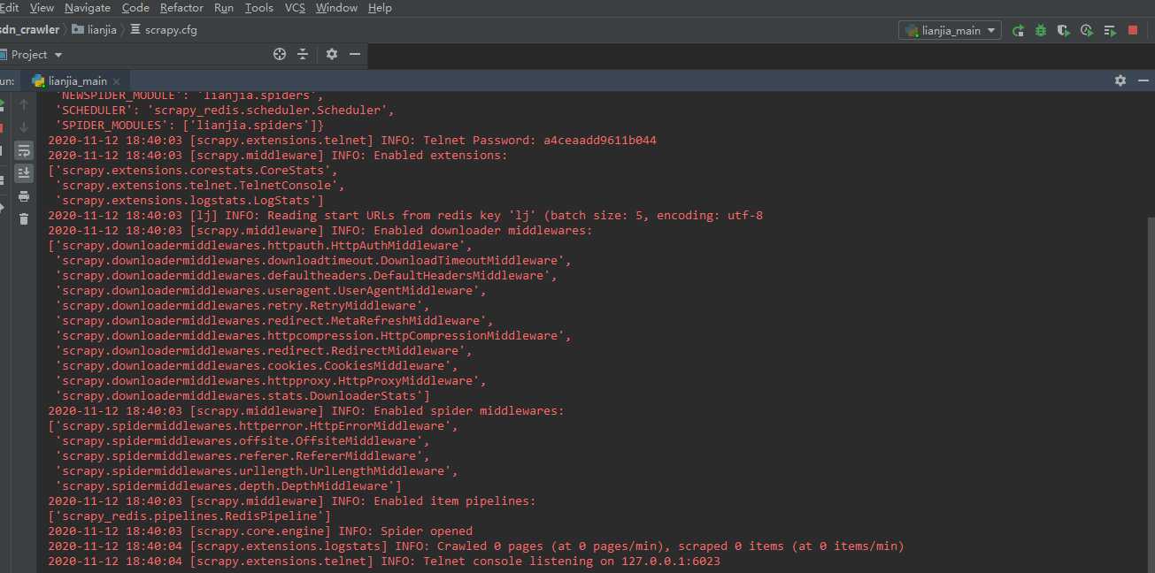Viewport: 1155px width, 573px height.
Task: Click the 'Reading start URLs from redis' line
Action: [x=405, y=215]
